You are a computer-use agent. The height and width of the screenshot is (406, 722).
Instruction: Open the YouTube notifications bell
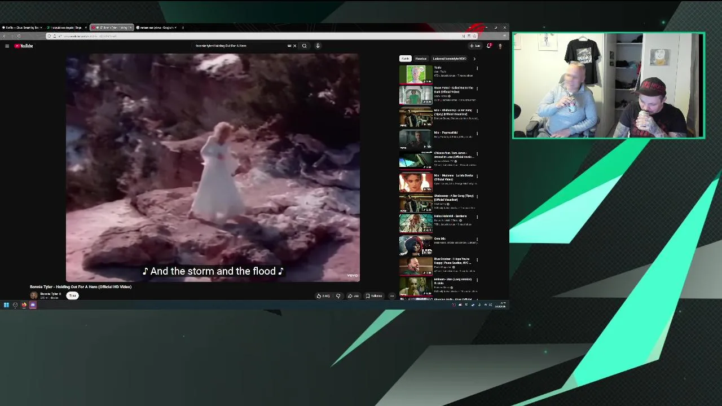tap(489, 46)
